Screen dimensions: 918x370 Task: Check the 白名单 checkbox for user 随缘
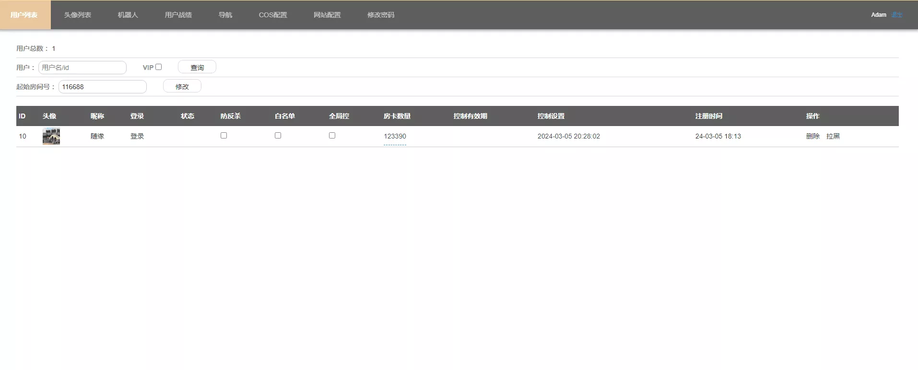coord(278,136)
